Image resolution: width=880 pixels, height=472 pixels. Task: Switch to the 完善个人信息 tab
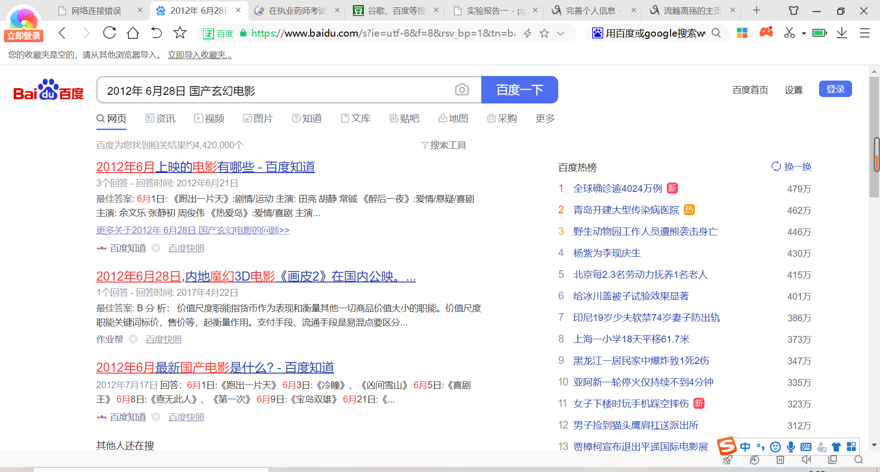594,11
